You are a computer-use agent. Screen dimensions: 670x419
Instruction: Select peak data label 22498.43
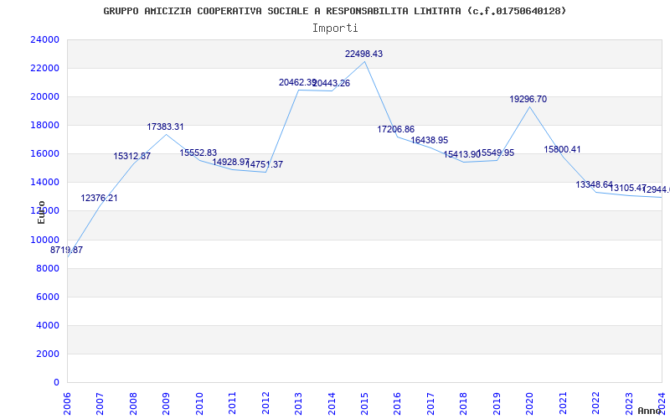[x=364, y=54]
